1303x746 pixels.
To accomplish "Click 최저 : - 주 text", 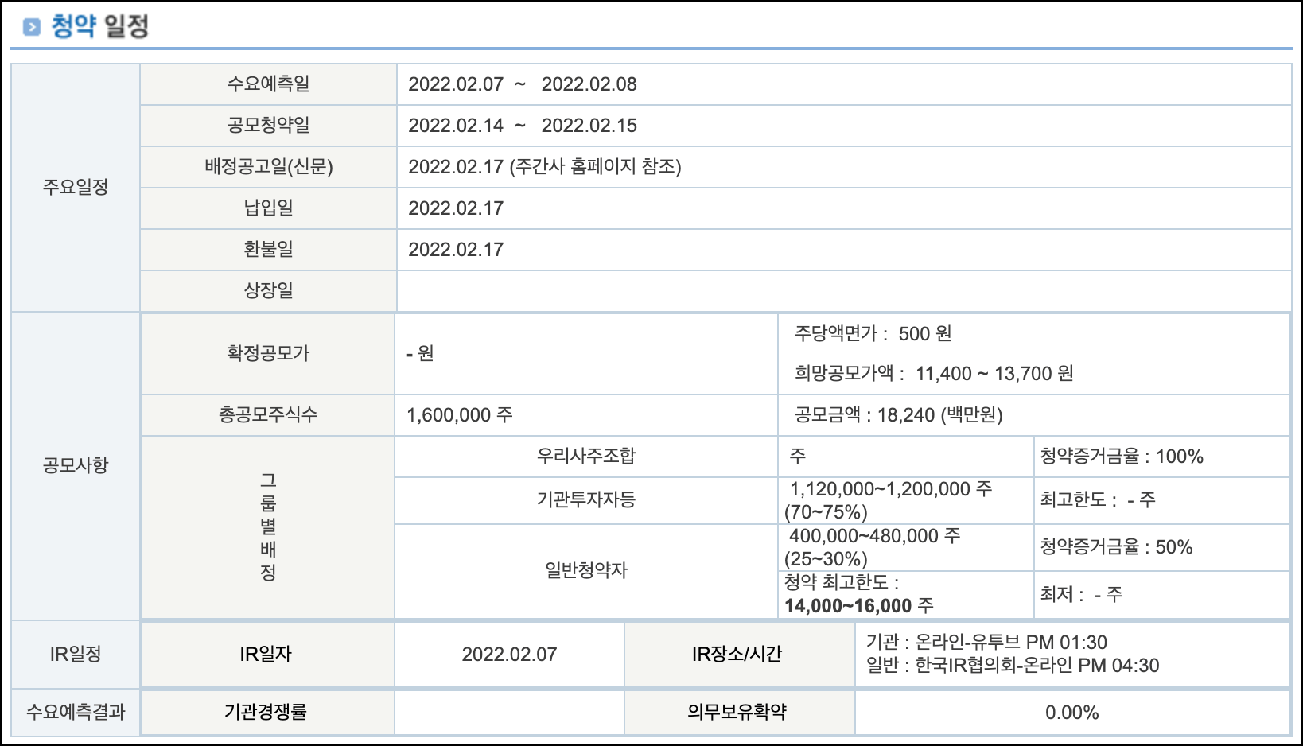I will point(1081,594).
